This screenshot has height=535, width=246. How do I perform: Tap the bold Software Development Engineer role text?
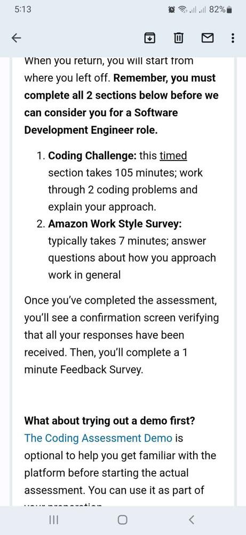[101, 121]
